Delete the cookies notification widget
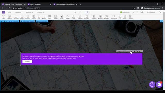This screenshot has height=93, width=165. click(x=139, y=51)
